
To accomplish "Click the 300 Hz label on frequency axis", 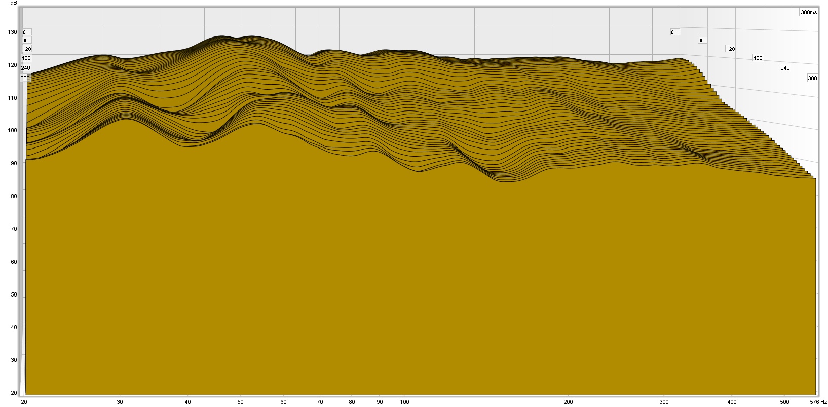I will 664,402.
